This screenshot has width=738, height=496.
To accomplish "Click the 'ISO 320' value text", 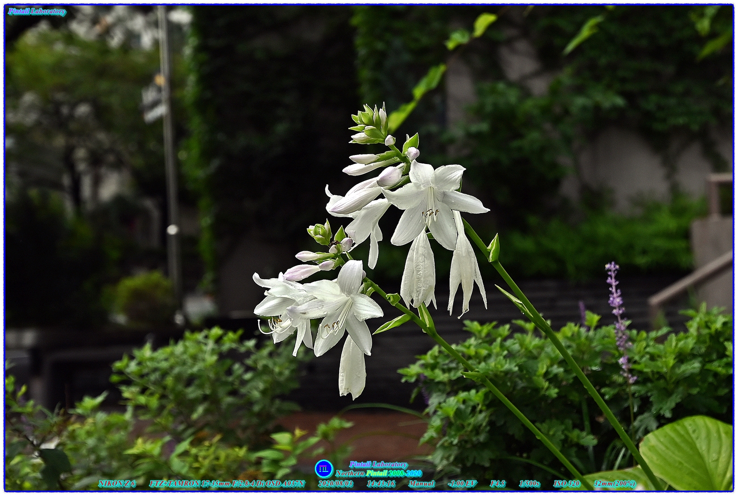I will 567,483.
